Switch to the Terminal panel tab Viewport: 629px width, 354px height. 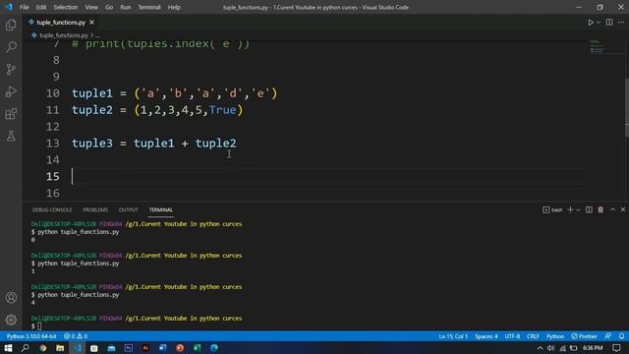pos(161,209)
